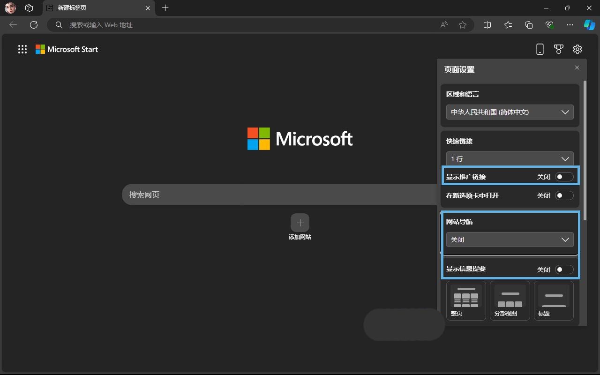Select the 标题 layout option
Screen dimensions: 600x375
[x=554, y=300]
